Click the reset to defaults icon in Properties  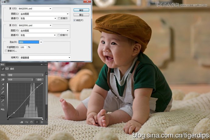coord(31,122)
